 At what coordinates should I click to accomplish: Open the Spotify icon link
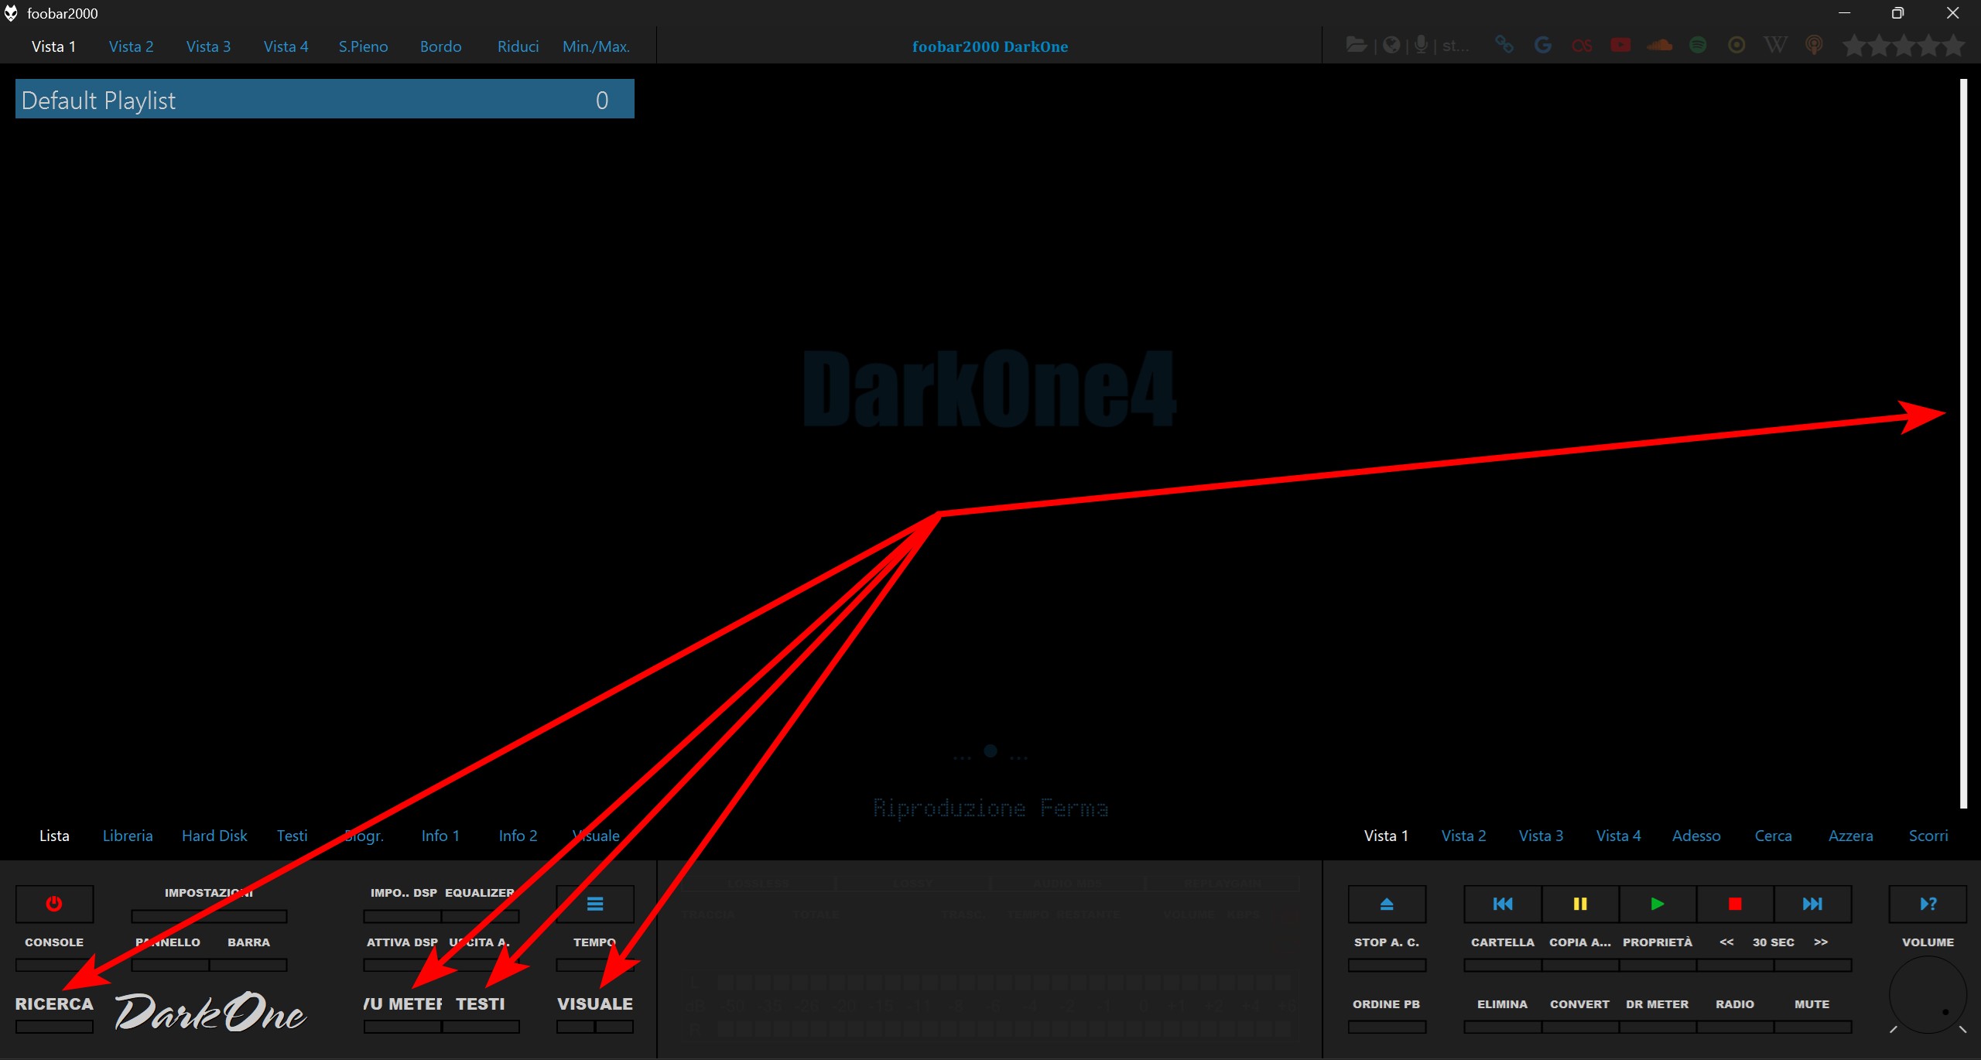pos(1698,45)
